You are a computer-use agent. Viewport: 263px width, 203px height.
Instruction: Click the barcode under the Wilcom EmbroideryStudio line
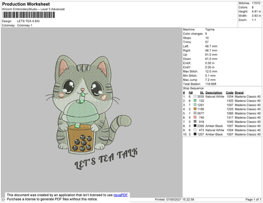pos(28,15)
